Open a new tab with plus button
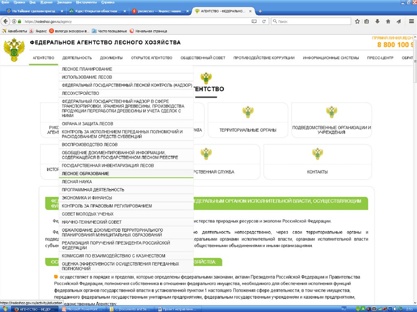This screenshot has width=417, height=312. 260,11
